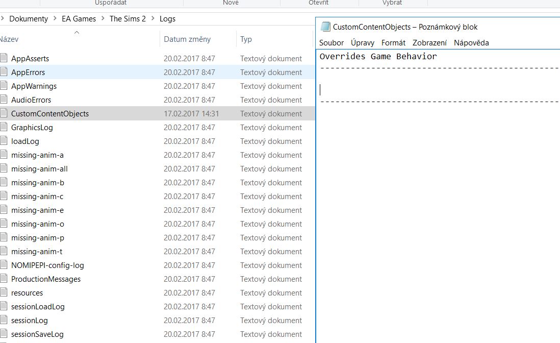Click the ProductionMessages document icon
Viewport: 560px width, 343px height.
coord(4,279)
